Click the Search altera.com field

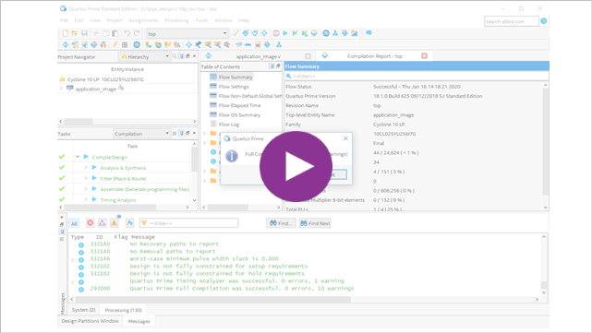512,21
